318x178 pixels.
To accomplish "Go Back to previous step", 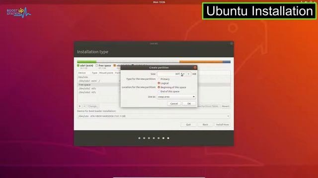I will (x=205, y=125).
